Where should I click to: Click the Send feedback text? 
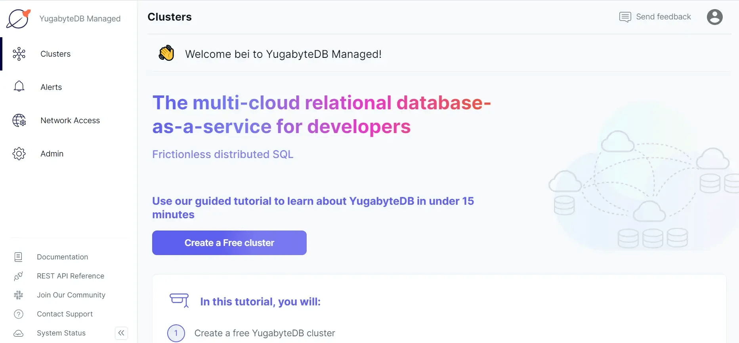[x=663, y=17]
